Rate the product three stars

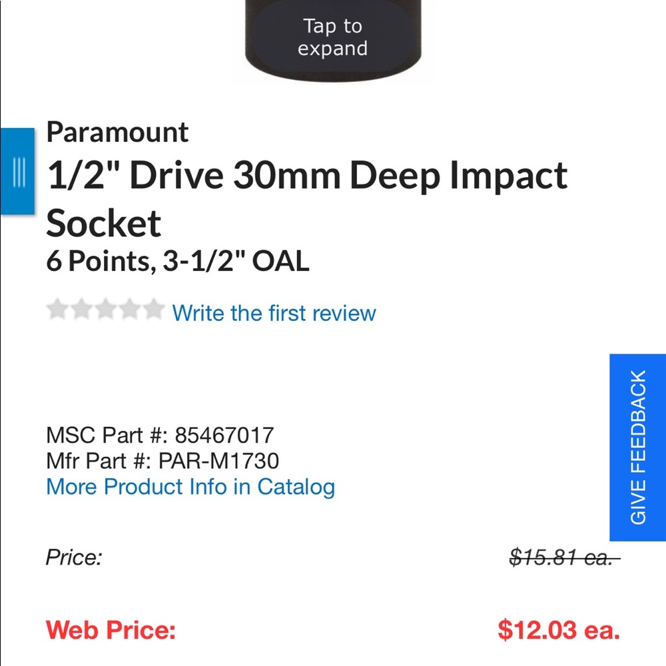(x=105, y=309)
